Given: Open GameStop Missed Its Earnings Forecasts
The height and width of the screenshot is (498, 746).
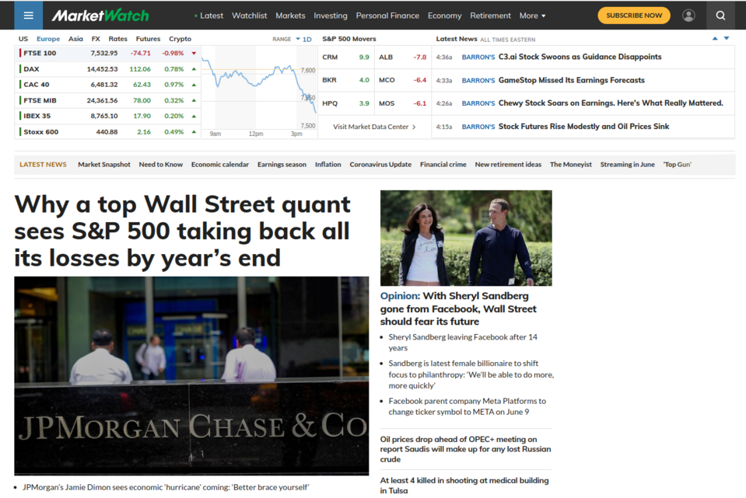Looking at the screenshot, I should [x=572, y=80].
